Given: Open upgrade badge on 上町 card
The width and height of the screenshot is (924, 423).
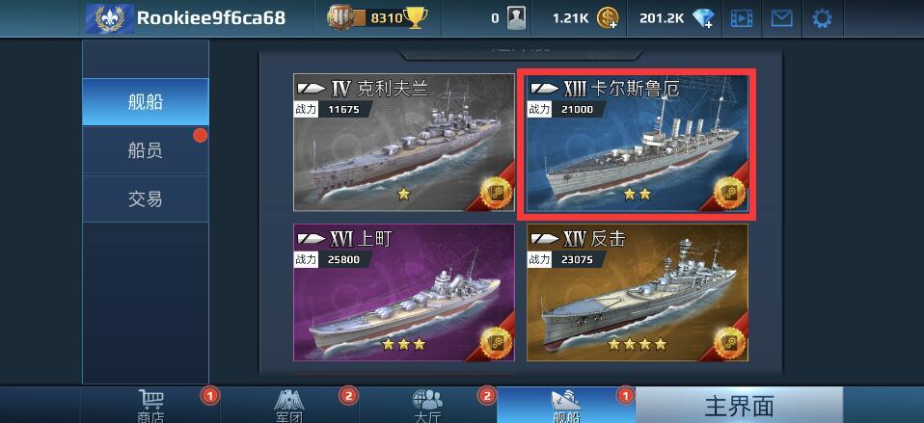Looking at the screenshot, I should pos(496,344).
